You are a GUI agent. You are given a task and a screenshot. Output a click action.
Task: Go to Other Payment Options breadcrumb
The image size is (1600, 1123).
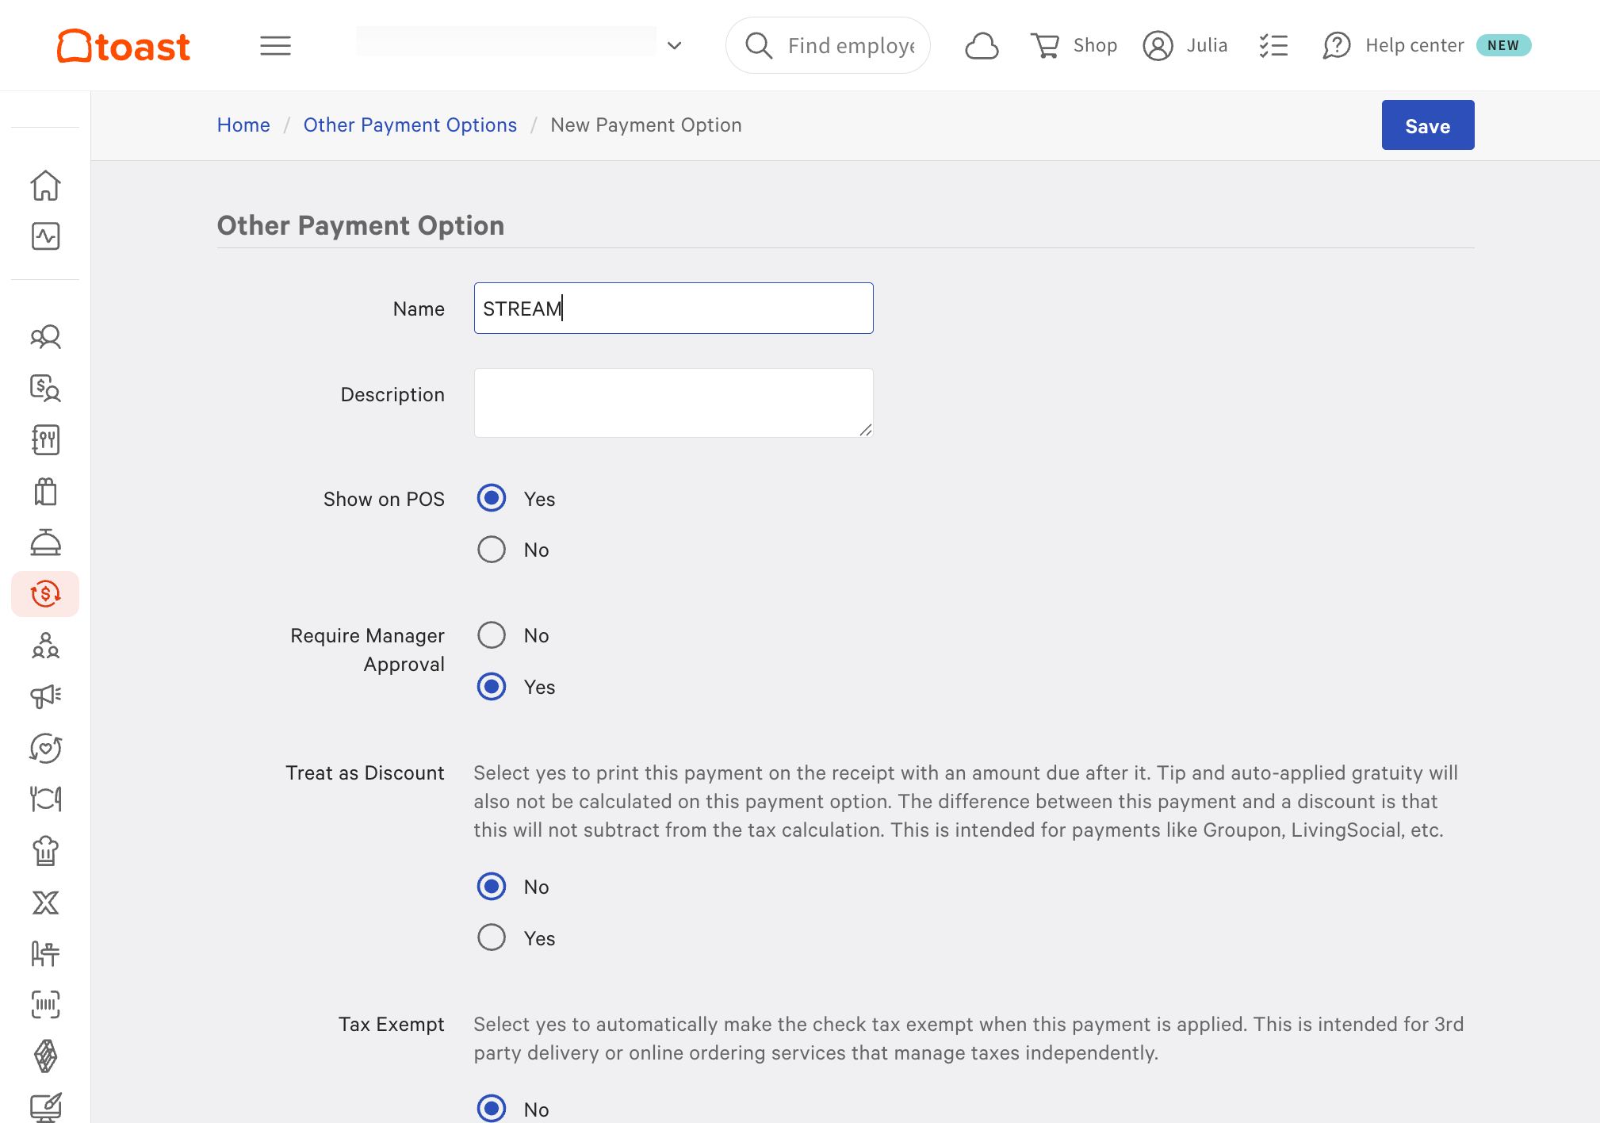pos(410,125)
